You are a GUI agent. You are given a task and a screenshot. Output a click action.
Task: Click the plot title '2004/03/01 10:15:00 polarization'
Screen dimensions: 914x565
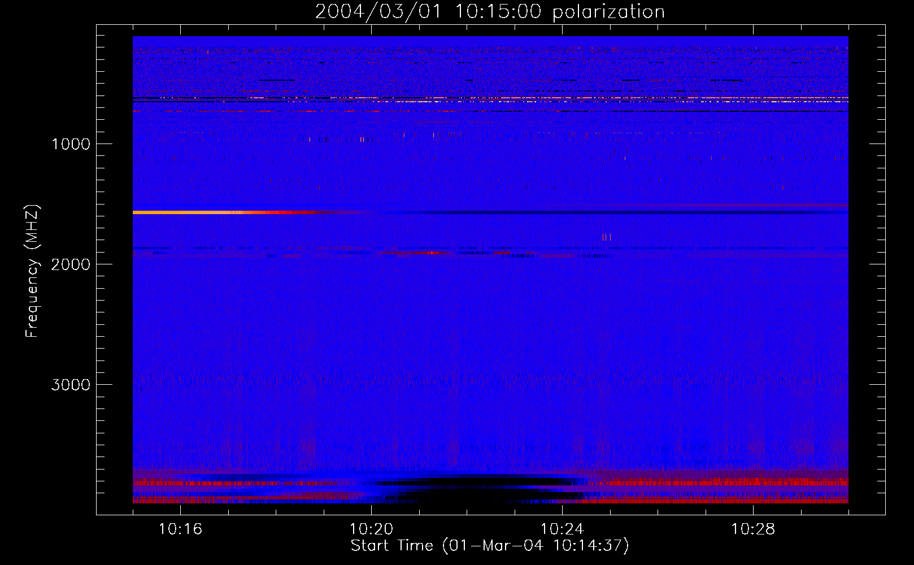pos(490,12)
